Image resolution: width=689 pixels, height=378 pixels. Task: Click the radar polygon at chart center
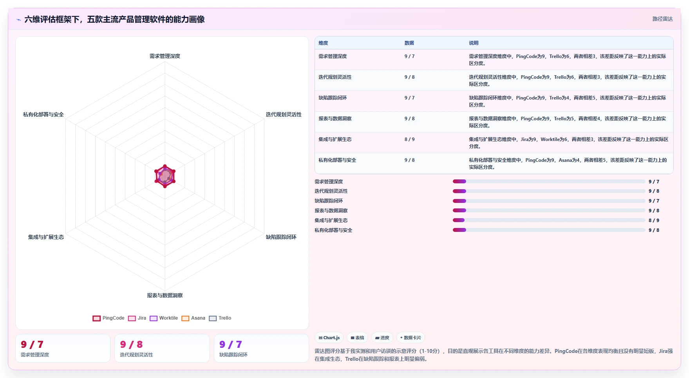tap(165, 176)
